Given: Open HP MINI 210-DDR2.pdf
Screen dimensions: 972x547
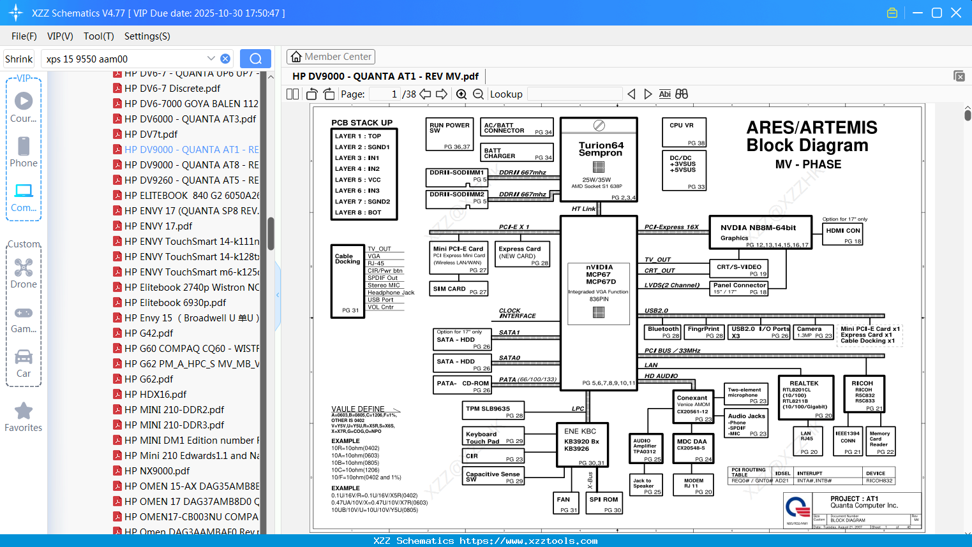Looking at the screenshot, I should tap(174, 410).
